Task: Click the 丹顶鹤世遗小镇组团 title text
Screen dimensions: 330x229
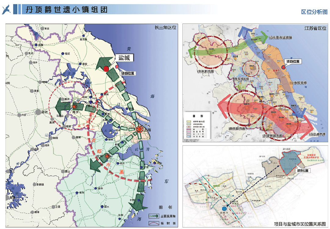Action: pos(66,10)
